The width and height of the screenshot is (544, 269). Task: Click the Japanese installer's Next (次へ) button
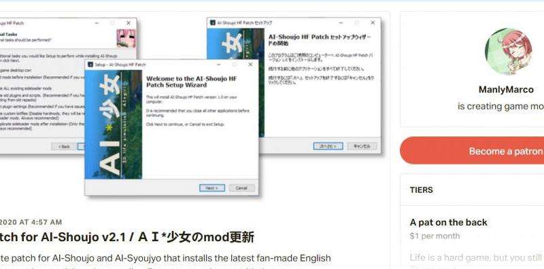[x=328, y=146]
